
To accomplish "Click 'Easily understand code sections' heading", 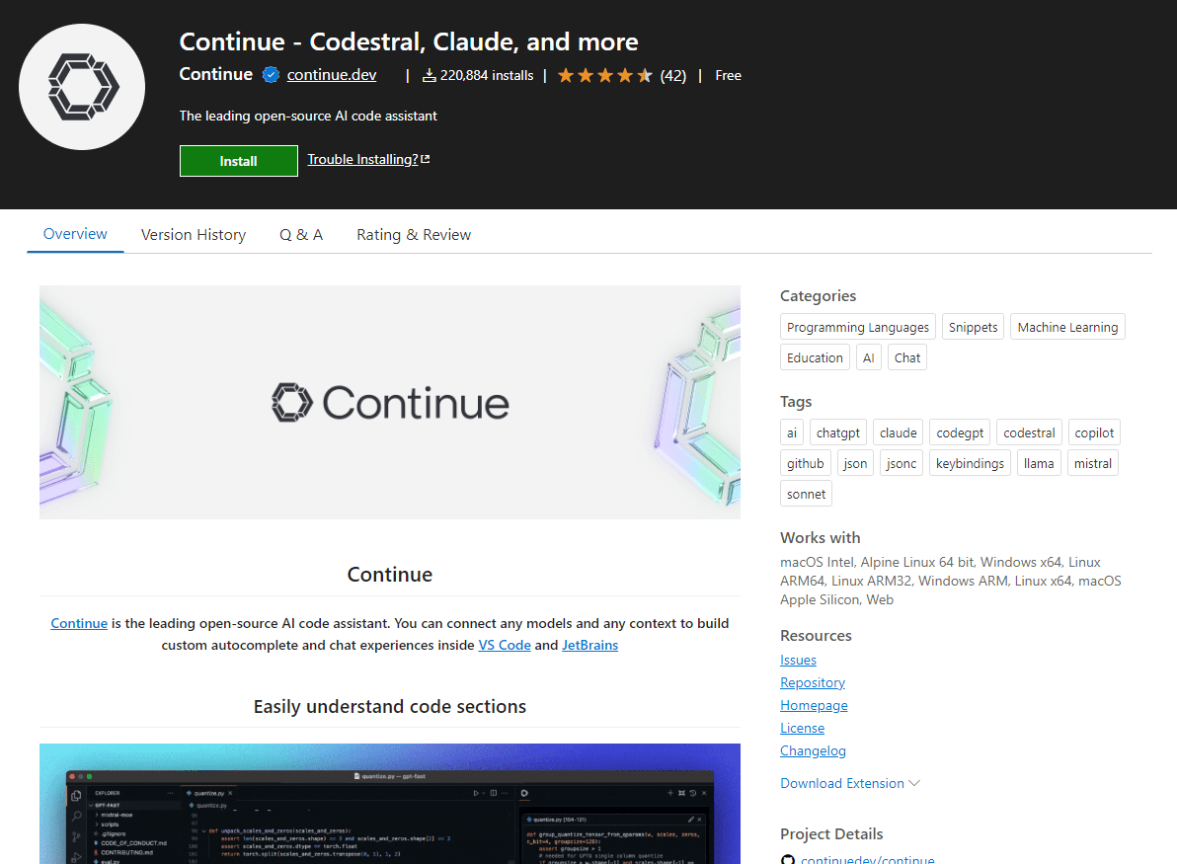I will click(390, 706).
